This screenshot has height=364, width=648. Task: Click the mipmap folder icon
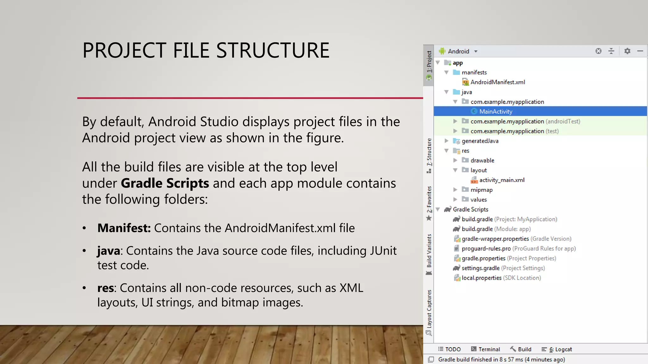pyautogui.click(x=465, y=190)
